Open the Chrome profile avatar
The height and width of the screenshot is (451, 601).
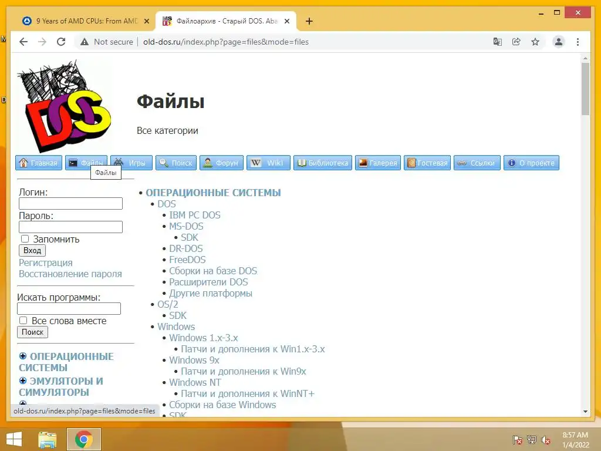point(559,42)
